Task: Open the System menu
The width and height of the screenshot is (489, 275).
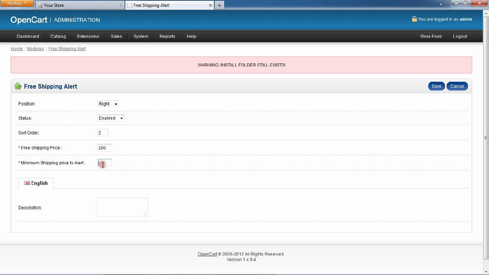Action: point(141,36)
